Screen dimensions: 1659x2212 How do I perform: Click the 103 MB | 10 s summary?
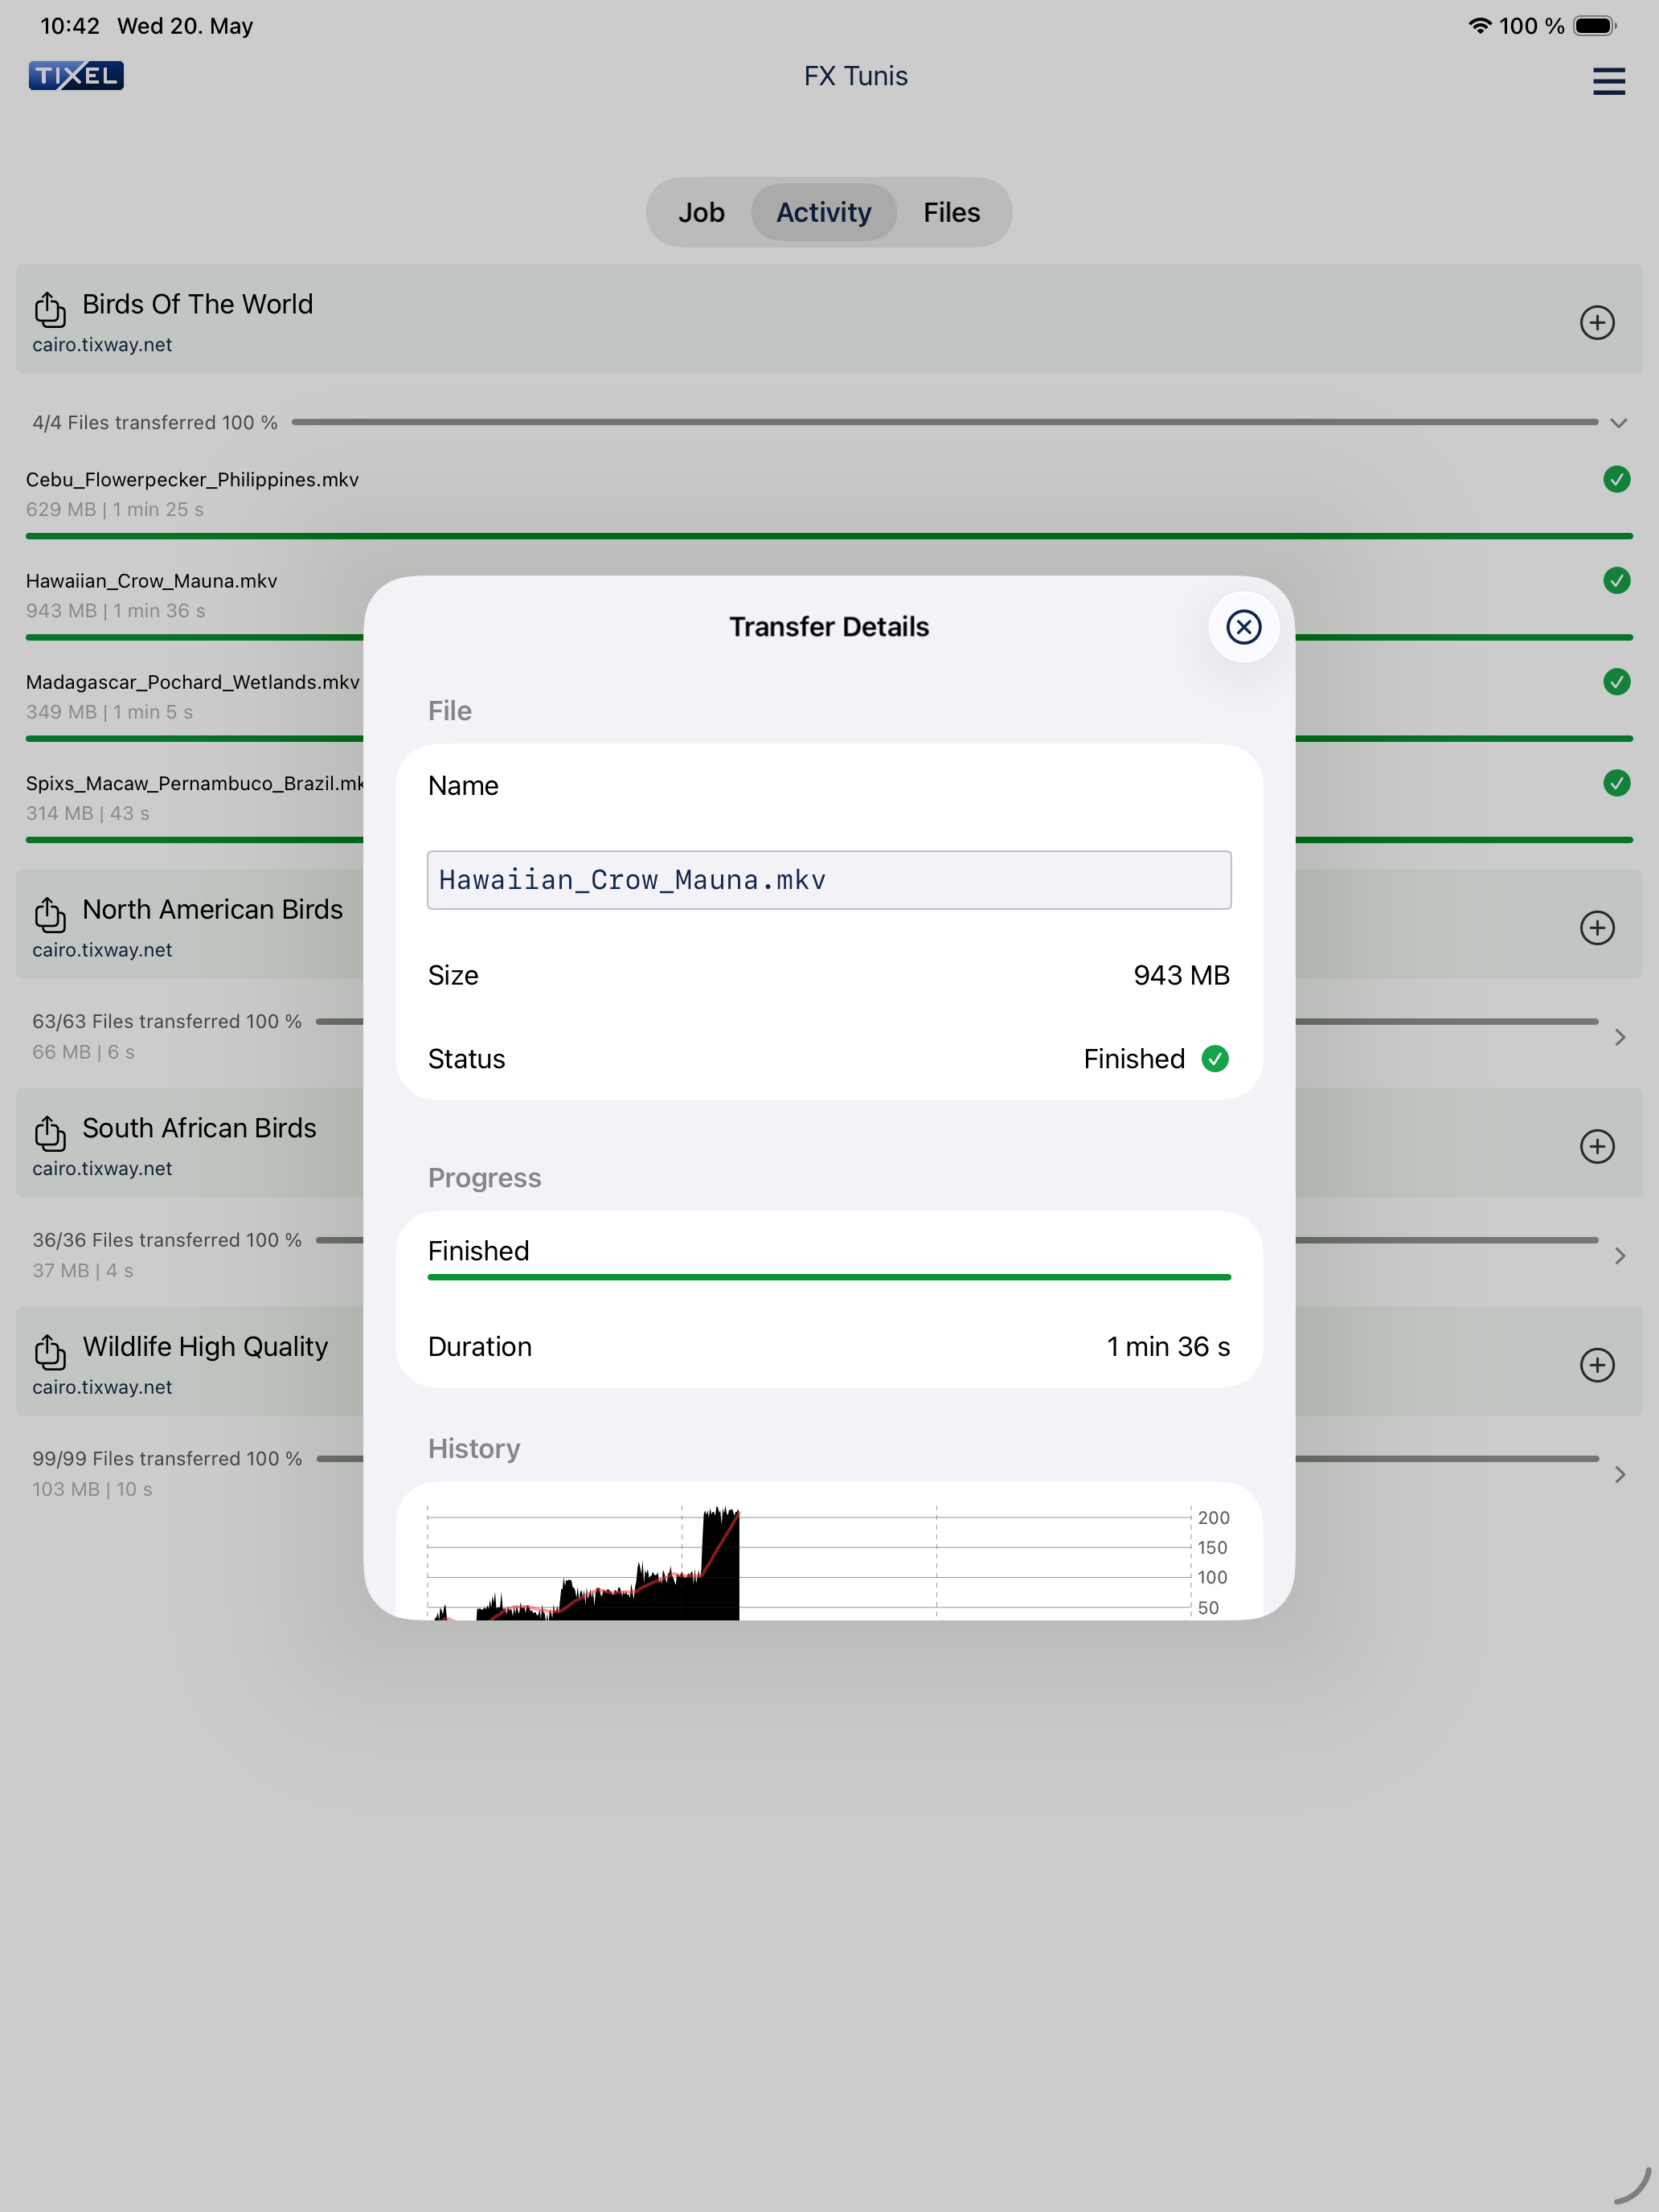click(x=92, y=1489)
